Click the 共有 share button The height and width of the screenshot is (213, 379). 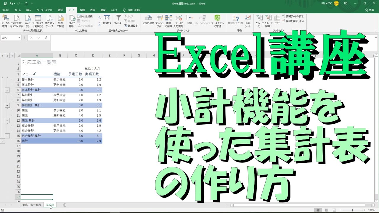369,10
